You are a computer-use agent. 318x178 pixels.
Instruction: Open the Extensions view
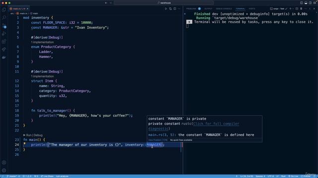(x=4, y=42)
